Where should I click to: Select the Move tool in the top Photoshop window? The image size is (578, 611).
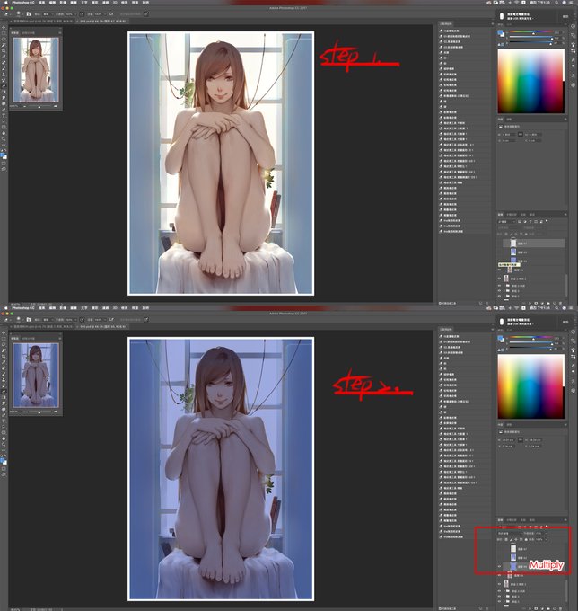4,28
